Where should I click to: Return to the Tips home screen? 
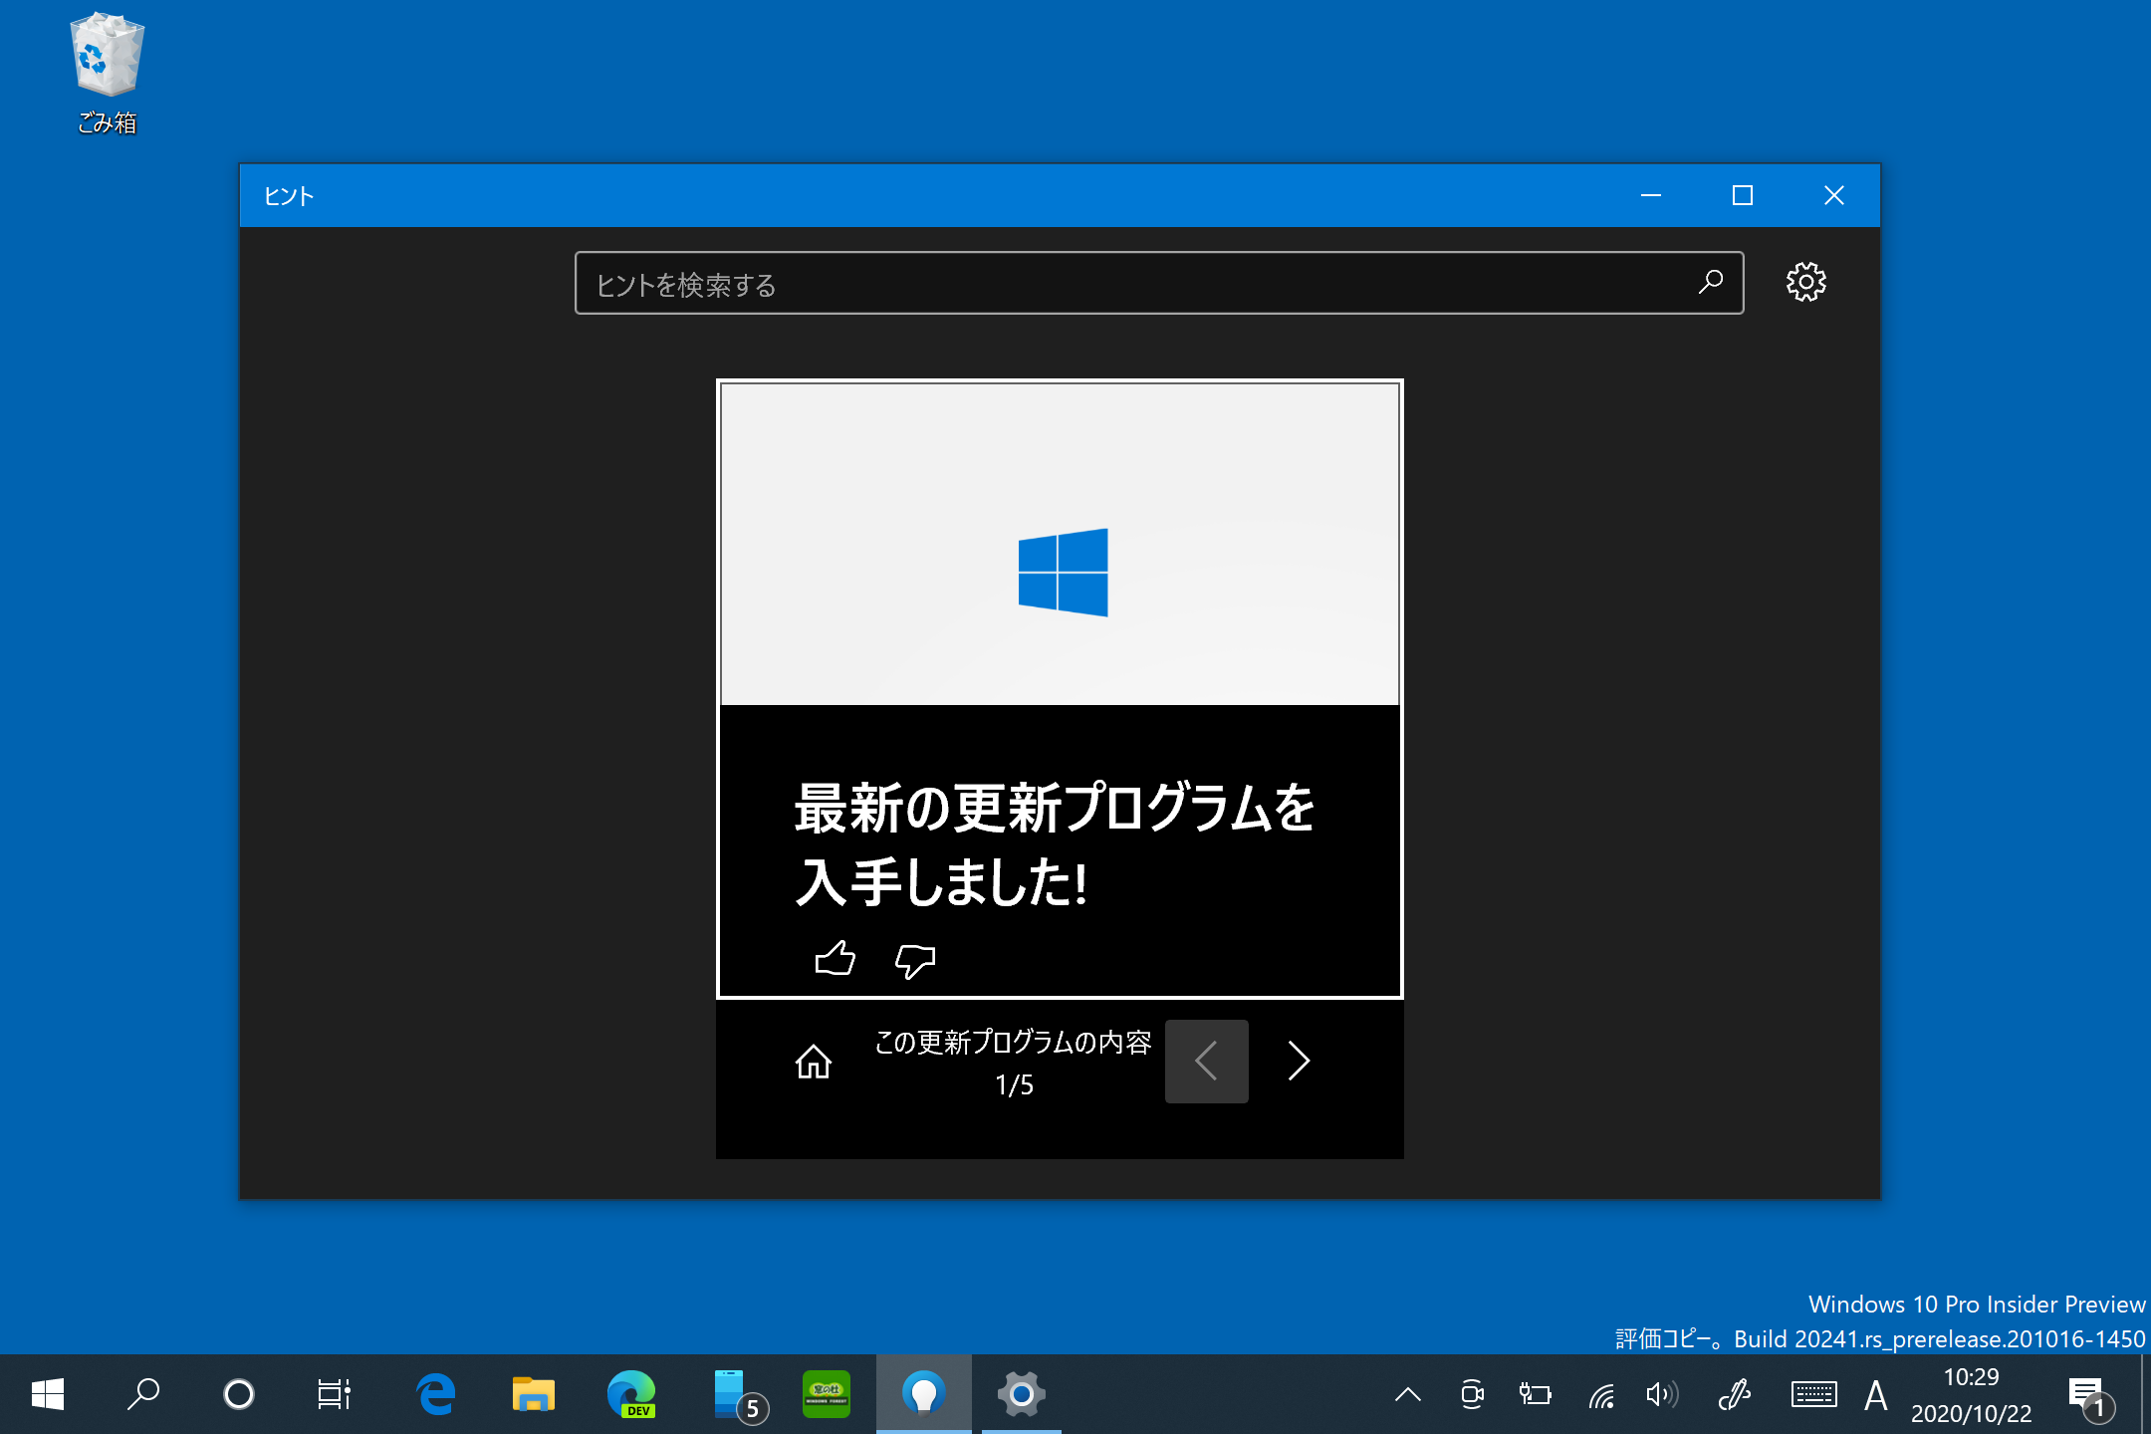813,1064
